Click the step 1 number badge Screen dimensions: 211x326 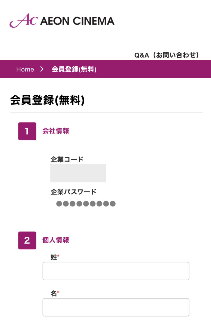[27, 131]
